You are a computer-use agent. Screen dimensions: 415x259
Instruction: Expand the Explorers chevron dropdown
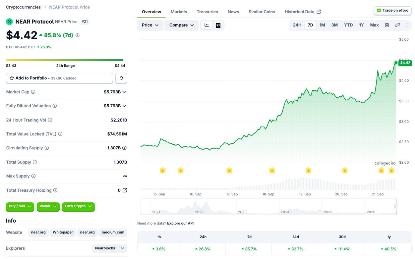[123, 248]
